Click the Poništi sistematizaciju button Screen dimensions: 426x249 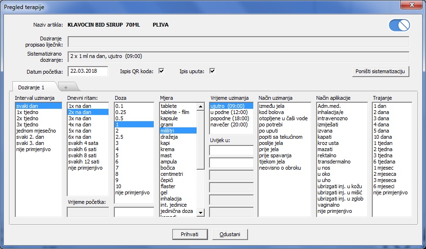[x=380, y=71]
